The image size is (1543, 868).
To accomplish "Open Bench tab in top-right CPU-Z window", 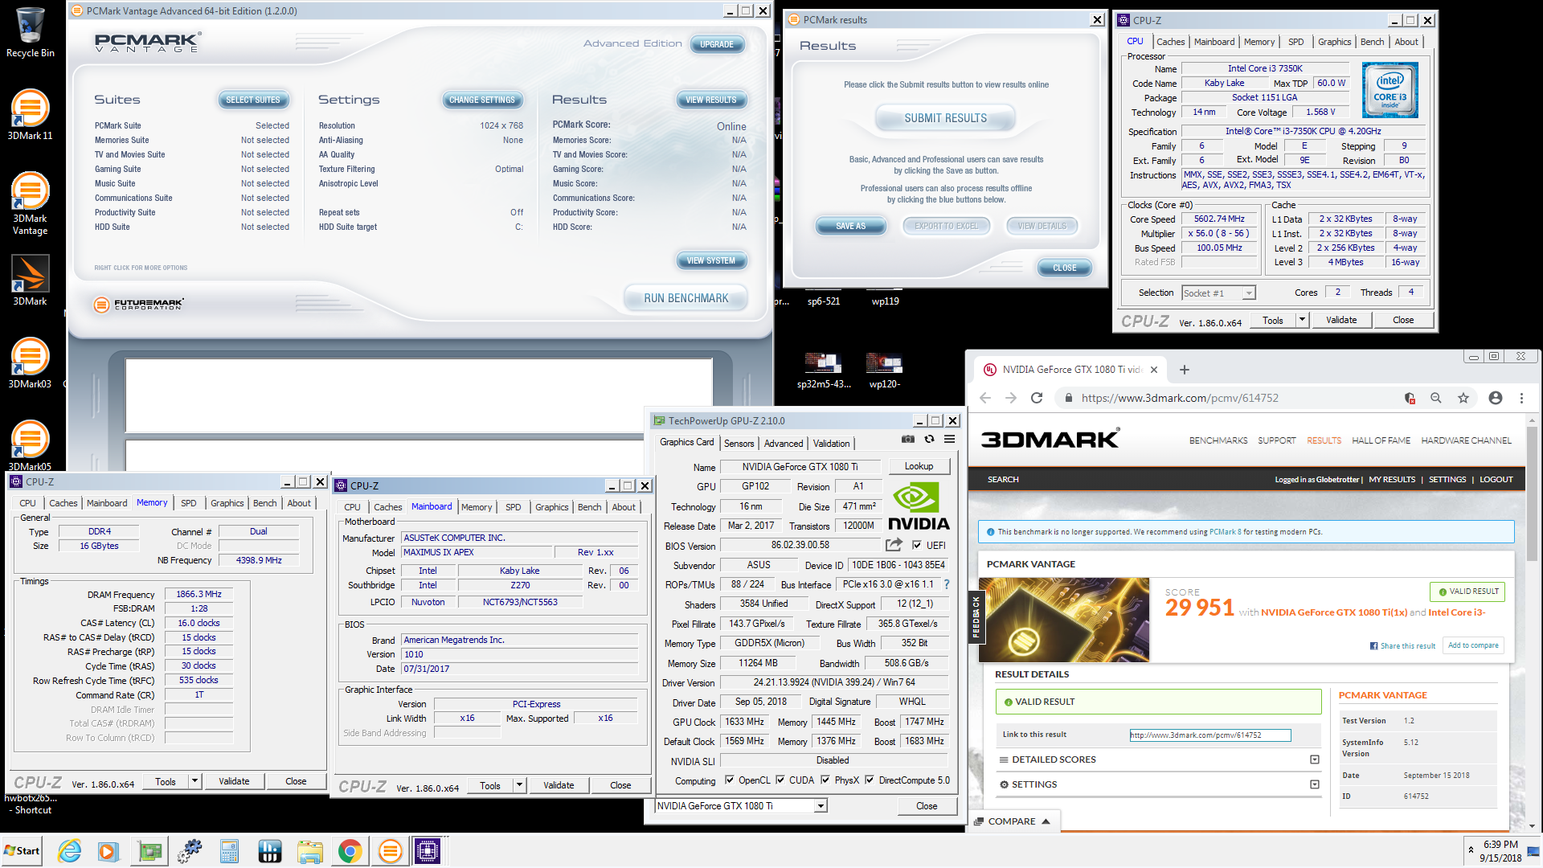I will 1372,42.
